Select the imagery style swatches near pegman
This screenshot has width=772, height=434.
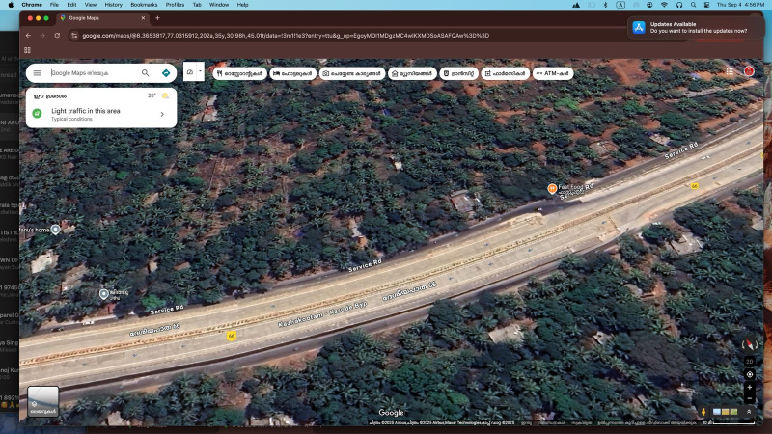724,412
